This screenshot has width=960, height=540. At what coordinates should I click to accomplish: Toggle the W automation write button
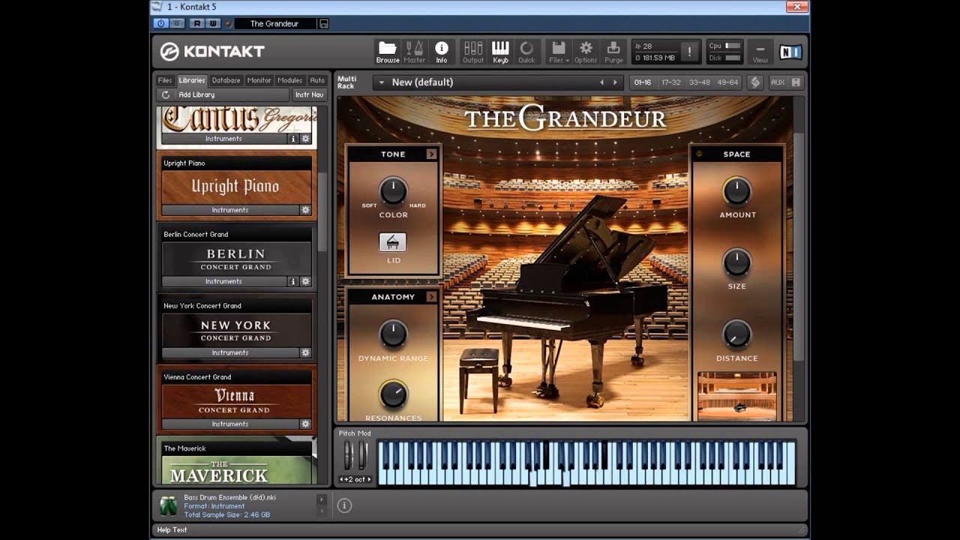[212, 23]
